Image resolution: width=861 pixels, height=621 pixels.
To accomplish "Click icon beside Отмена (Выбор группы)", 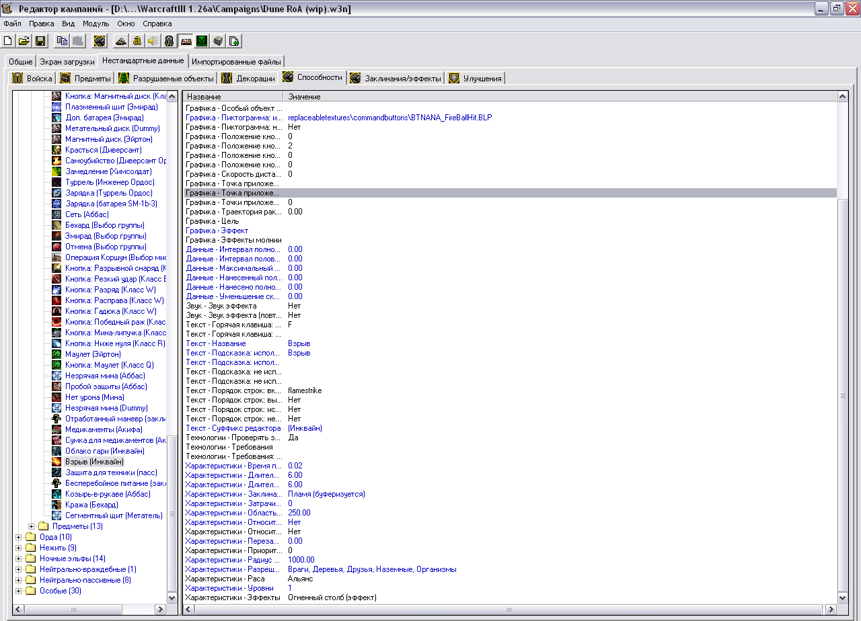I will (x=57, y=247).
